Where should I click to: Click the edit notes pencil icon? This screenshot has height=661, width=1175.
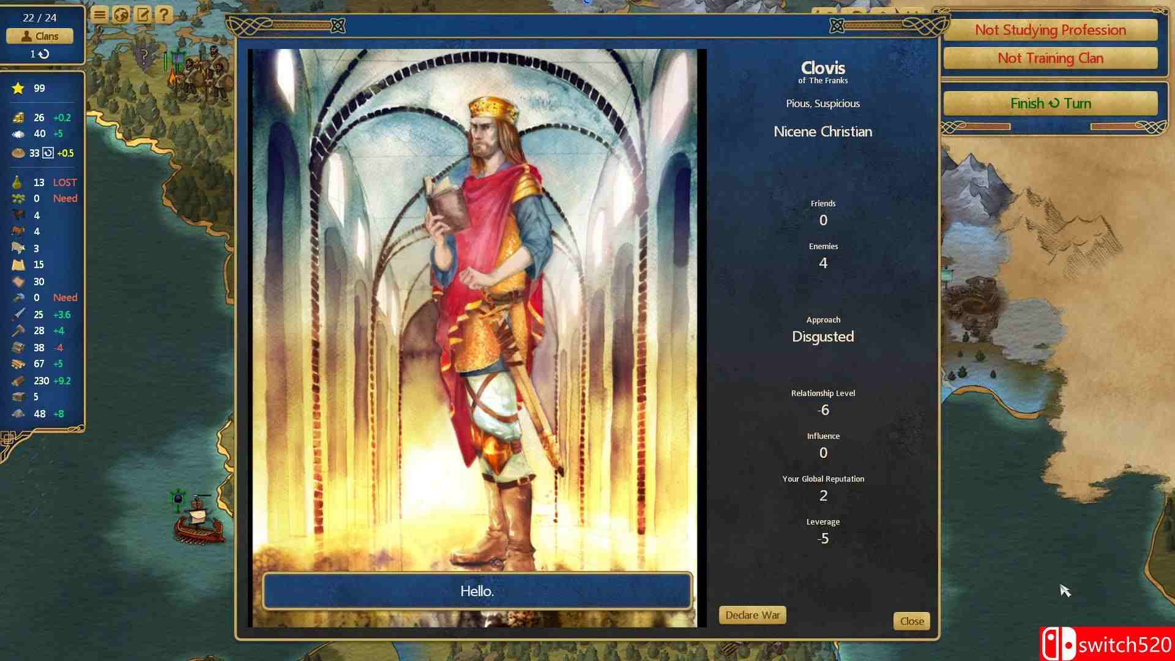click(143, 15)
